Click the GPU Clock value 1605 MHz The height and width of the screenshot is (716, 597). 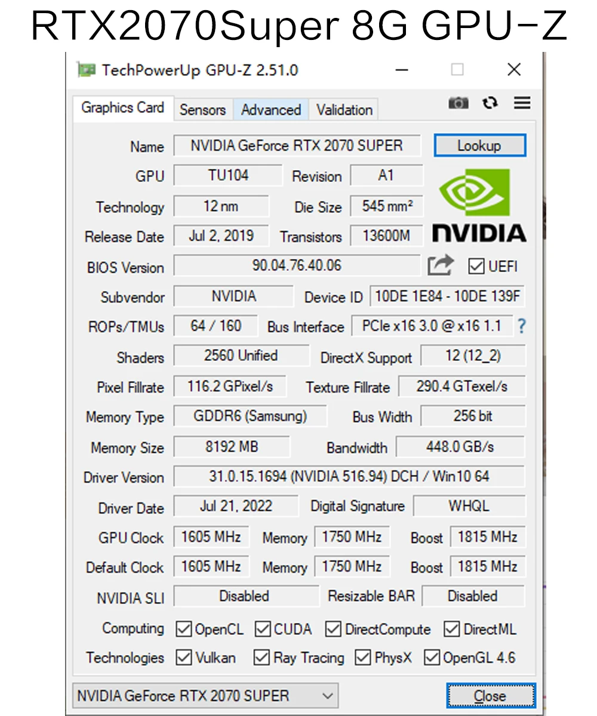(x=211, y=536)
